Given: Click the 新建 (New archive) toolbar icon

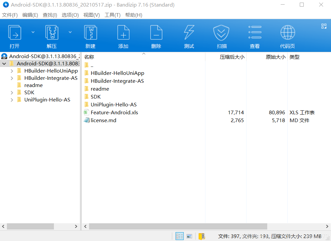Looking at the screenshot, I should coord(90,33).
